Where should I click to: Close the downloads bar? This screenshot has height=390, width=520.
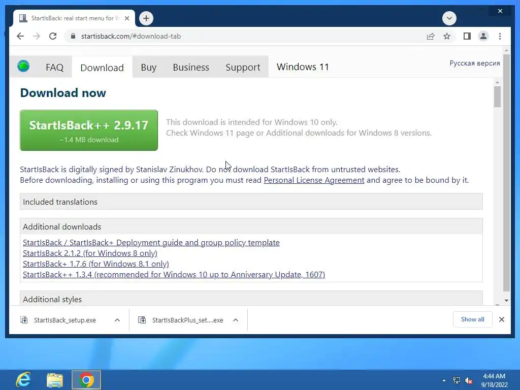coord(501,319)
